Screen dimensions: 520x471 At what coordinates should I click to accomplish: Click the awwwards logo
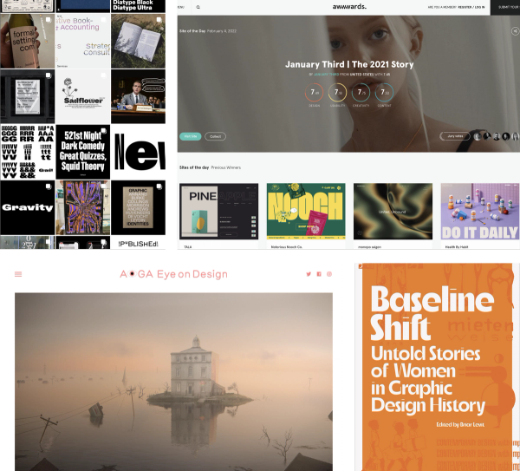[x=349, y=6]
